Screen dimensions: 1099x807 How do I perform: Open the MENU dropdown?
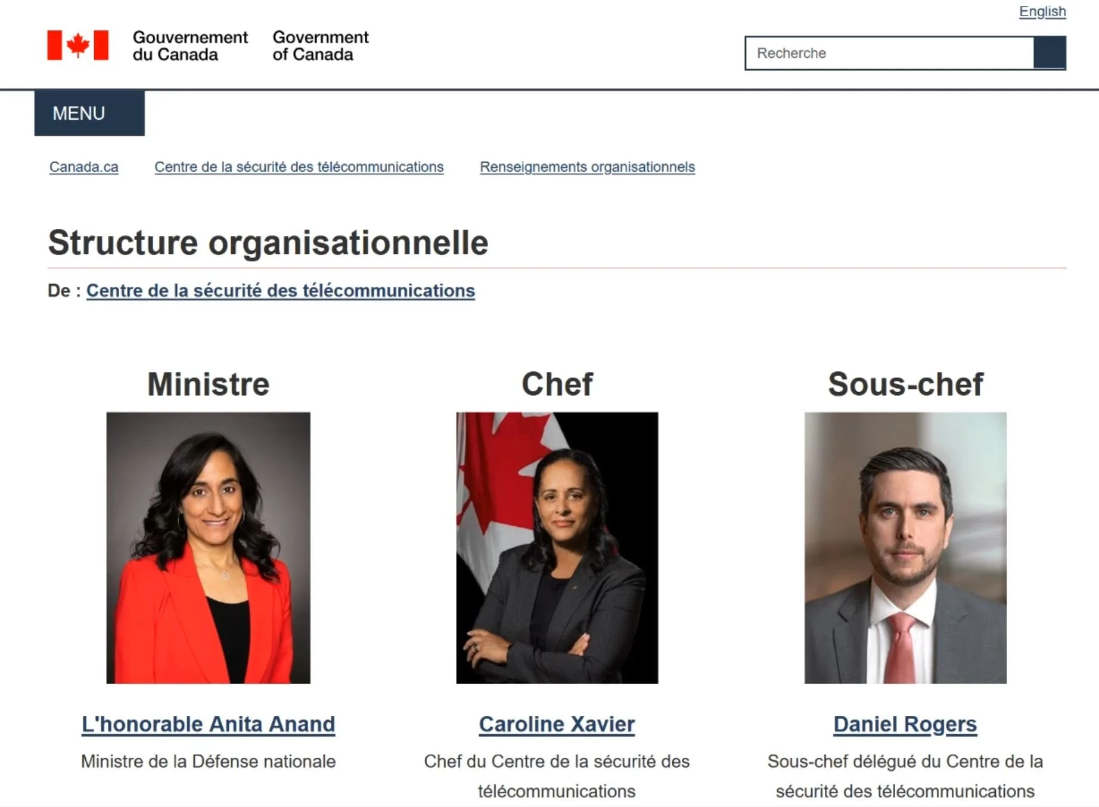click(x=89, y=113)
